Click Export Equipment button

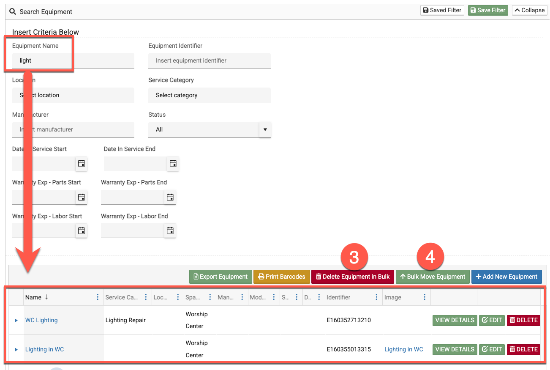coord(221,277)
